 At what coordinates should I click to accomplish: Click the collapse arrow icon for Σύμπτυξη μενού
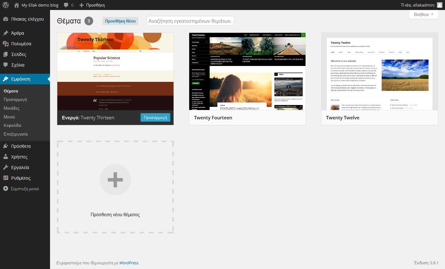(x=6, y=189)
